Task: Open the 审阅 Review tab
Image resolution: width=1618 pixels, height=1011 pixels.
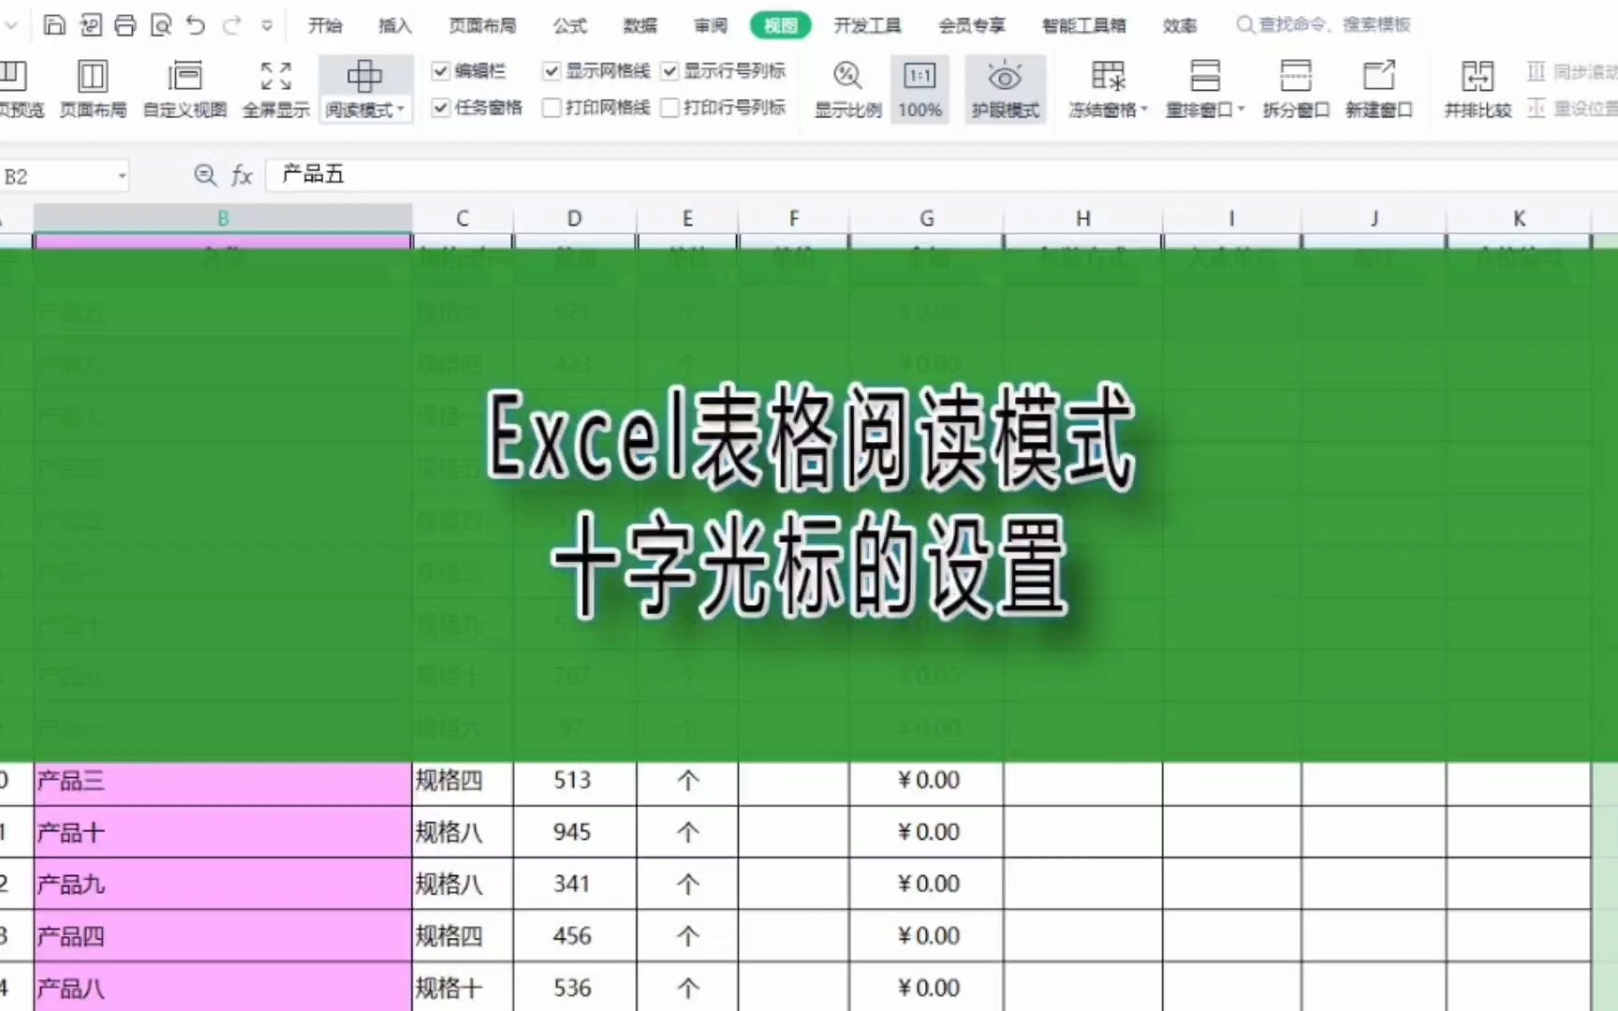Action: (x=711, y=25)
